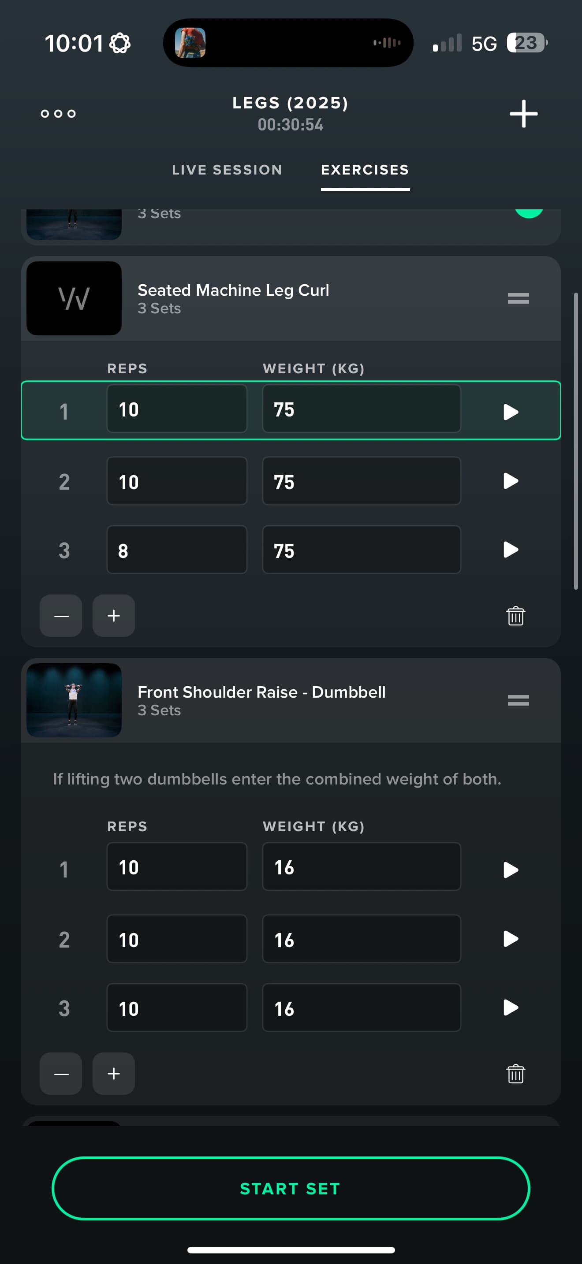The height and width of the screenshot is (1264, 582).
Task: Delete Front Shoulder Raise exercise with trash icon
Action: (x=515, y=1073)
